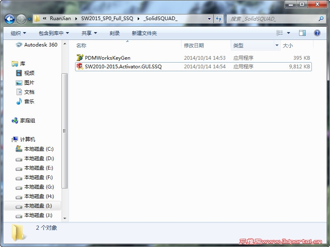This screenshot has height=247, width=330.
Task: Open help with the question mark icon
Action: (317, 33)
